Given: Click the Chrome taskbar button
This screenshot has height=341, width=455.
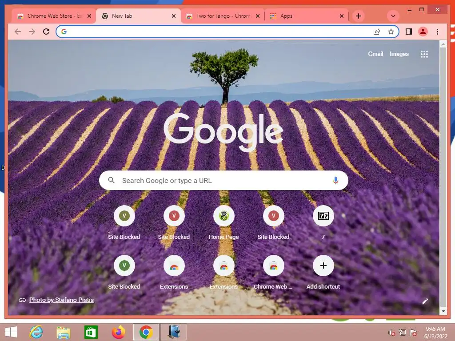Looking at the screenshot, I should [146, 332].
